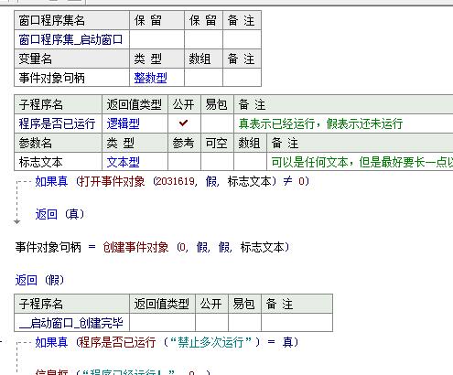Click 返回值类型 header in the __启动窗口_创建完毕 table

[x=162, y=304]
